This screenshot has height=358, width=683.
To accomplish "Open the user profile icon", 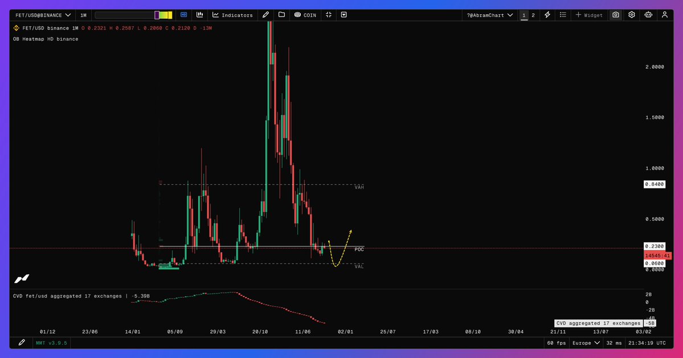I will point(665,15).
